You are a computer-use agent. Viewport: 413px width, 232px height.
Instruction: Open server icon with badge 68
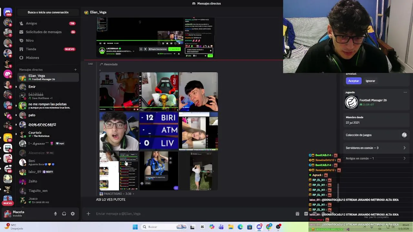click(x=8, y=169)
